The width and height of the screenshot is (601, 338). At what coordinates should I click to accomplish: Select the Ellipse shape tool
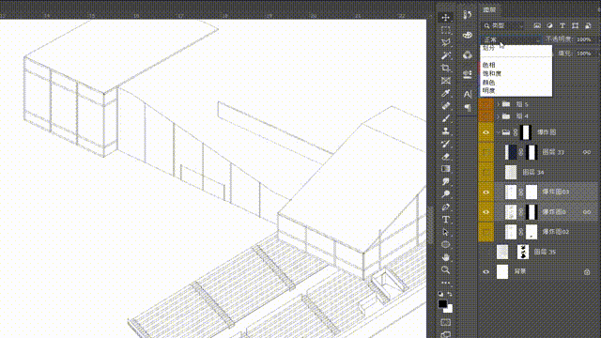pyautogui.click(x=445, y=244)
